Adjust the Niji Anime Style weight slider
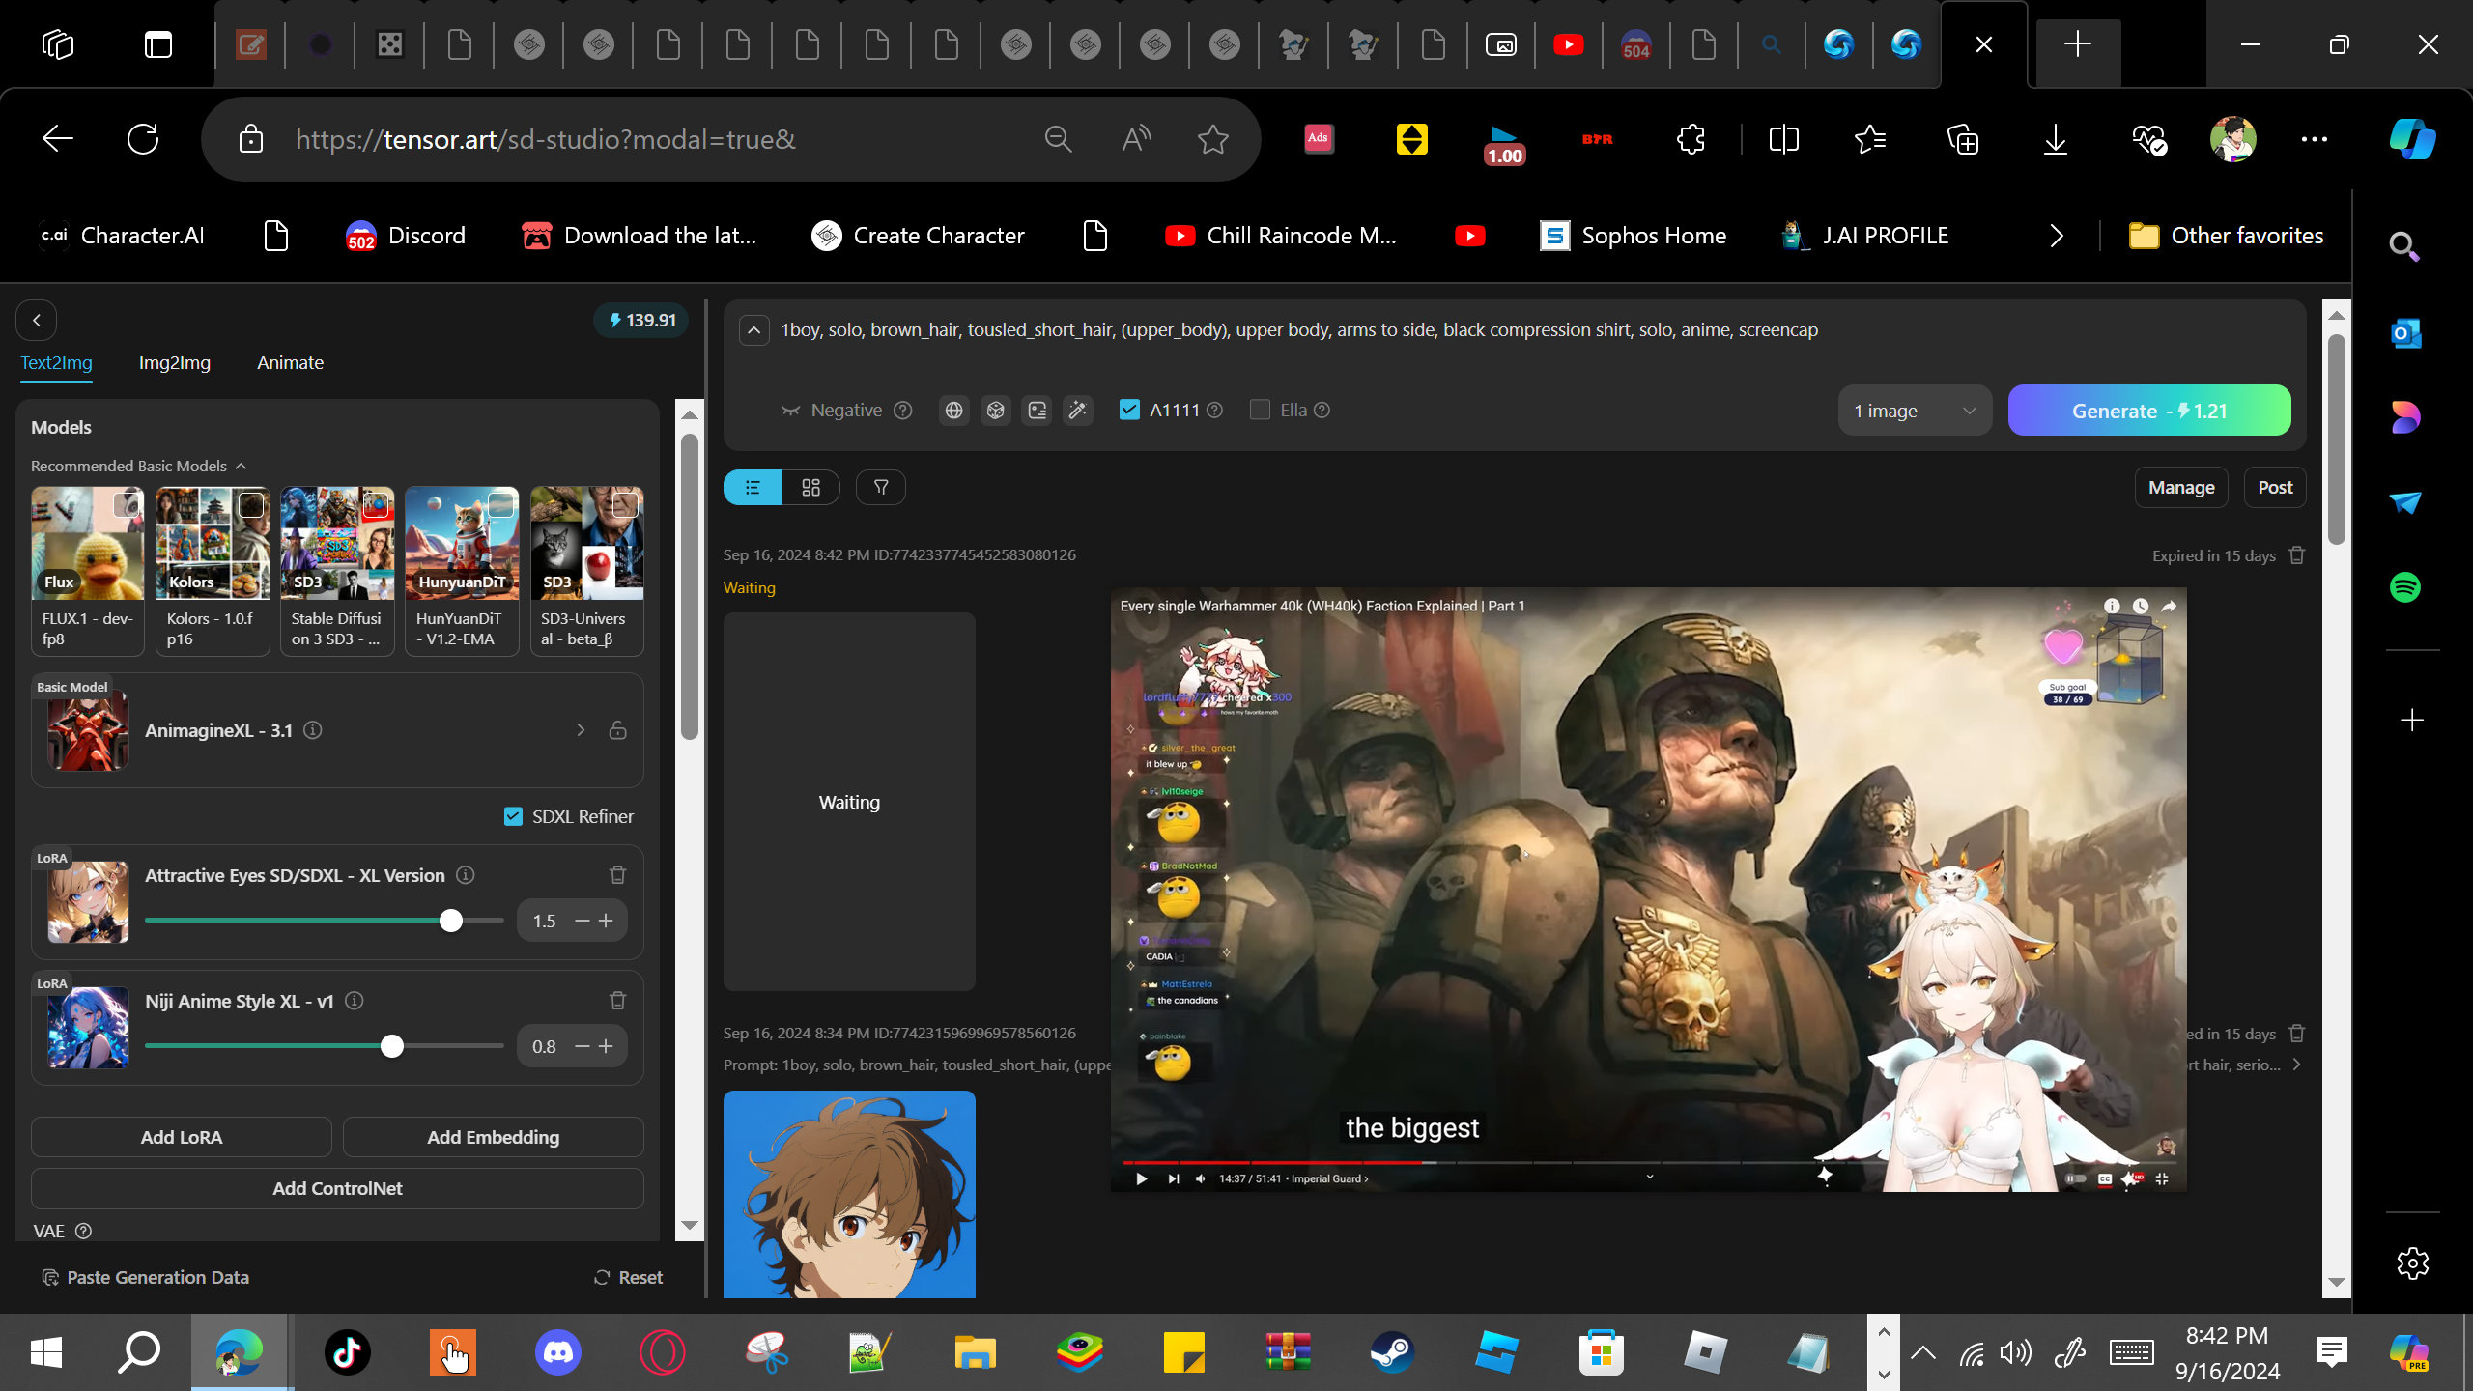This screenshot has height=1391, width=2473. (x=324, y=1046)
